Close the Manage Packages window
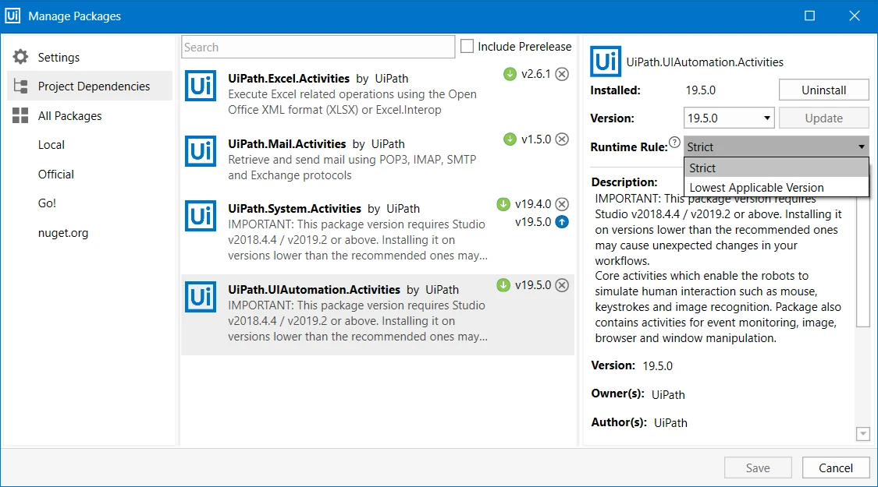878x487 pixels. 855,16
